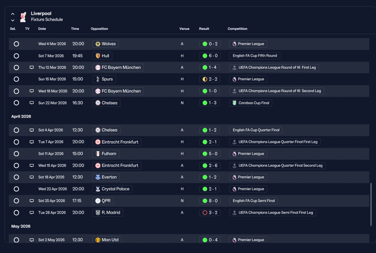Screen dimensions: 376x253
Task: Select the radio button for Fulham fixture
Action: pyautogui.click(x=16, y=154)
